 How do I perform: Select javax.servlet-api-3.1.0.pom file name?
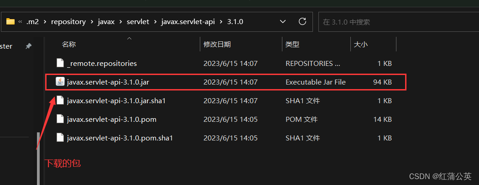tap(111, 120)
